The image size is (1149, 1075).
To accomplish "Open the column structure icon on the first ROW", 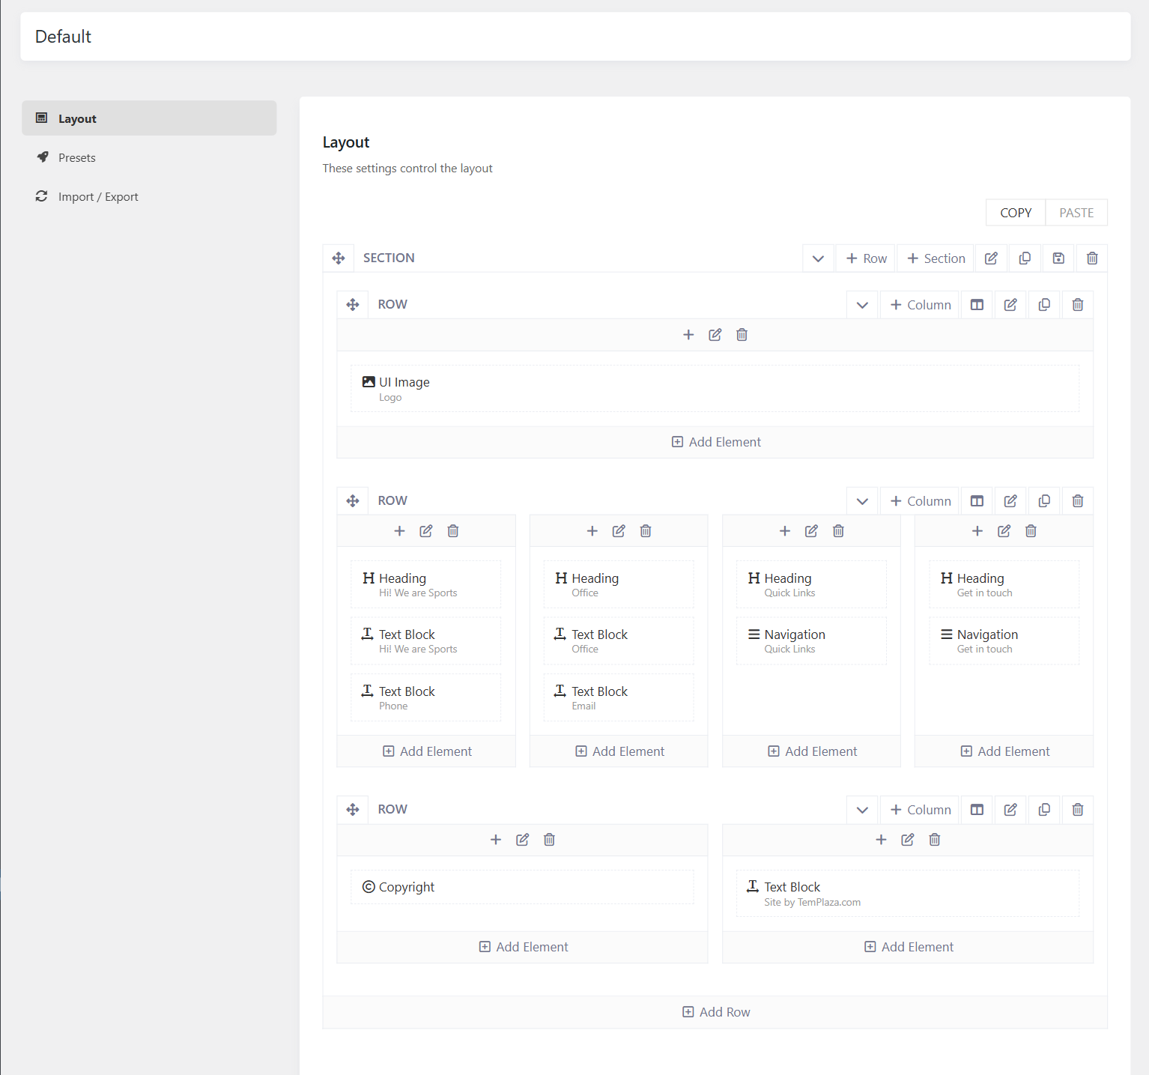I will pyautogui.click(x=977, y=304).
